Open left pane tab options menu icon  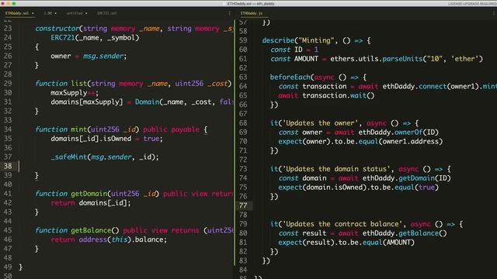click(x=230, y=13)
